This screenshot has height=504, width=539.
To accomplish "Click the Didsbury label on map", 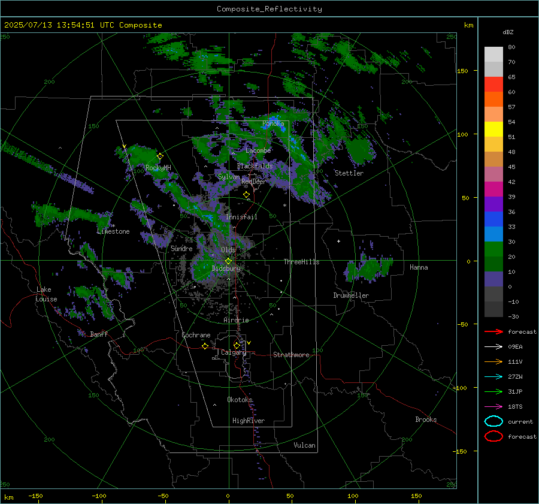I will (x=226, y=268).
